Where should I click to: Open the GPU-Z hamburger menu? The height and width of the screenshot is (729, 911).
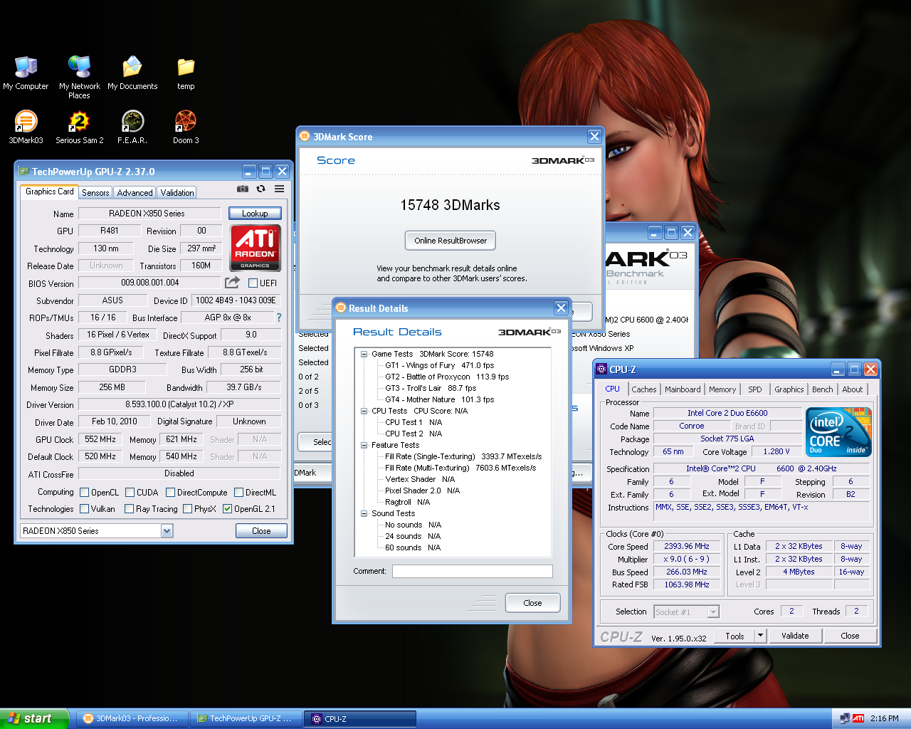point(280,189)
